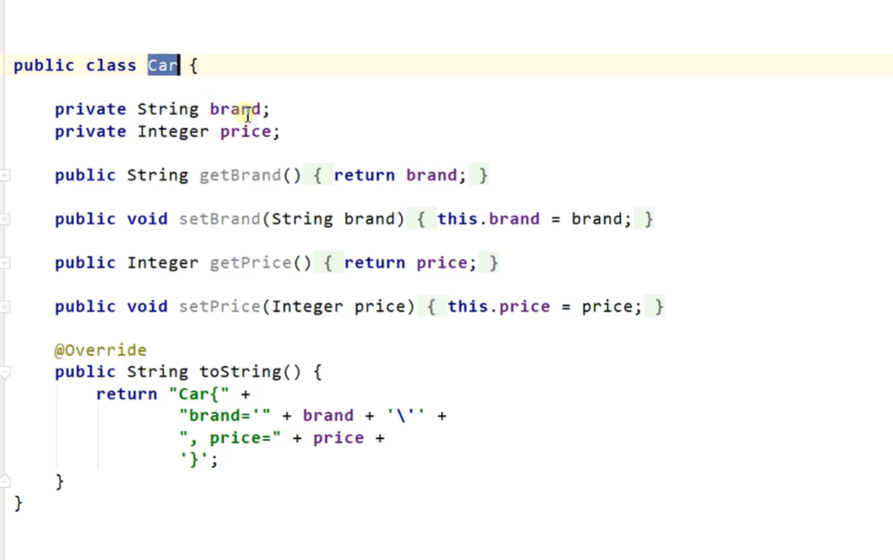The width and height of the screenshot is (893, 560).
Task: Place cursor on the price field in the private Integer declaration
Action: [x=245, y=132]
